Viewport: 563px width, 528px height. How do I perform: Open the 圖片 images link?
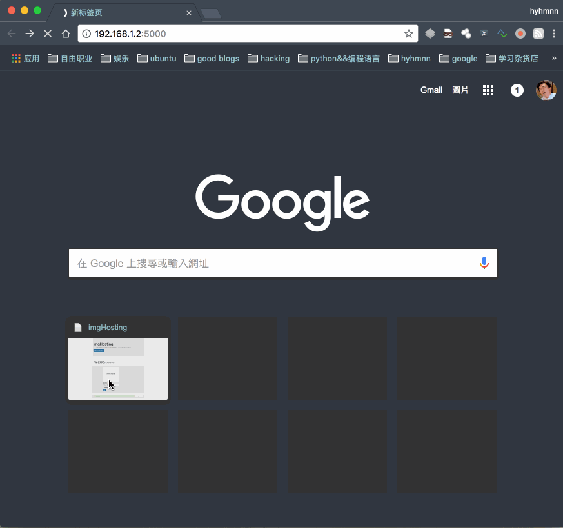click(x=460, y=90)
